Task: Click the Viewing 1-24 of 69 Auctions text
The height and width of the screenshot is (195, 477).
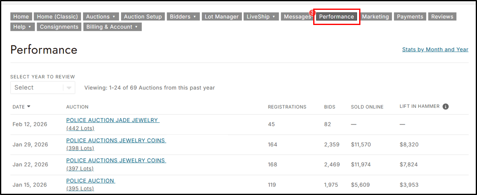Action: pyautogui.click(x=149, y=88)
